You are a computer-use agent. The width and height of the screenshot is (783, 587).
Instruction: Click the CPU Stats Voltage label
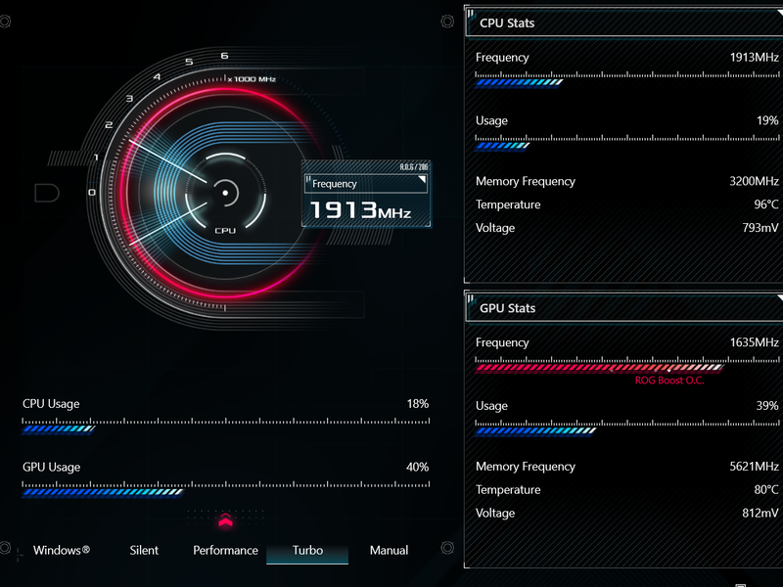click(495, 228)
